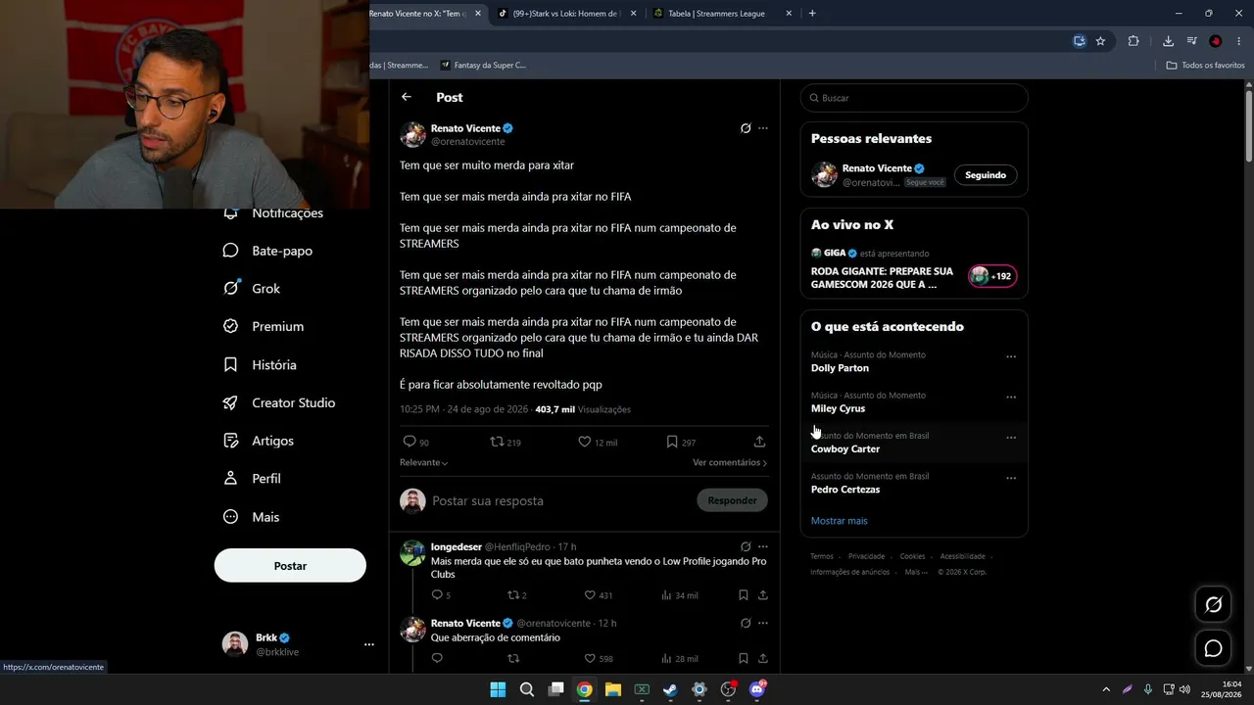Screen dimensions: 1254x705
Task: Show hidden system tray icons
Action: 1106,689
